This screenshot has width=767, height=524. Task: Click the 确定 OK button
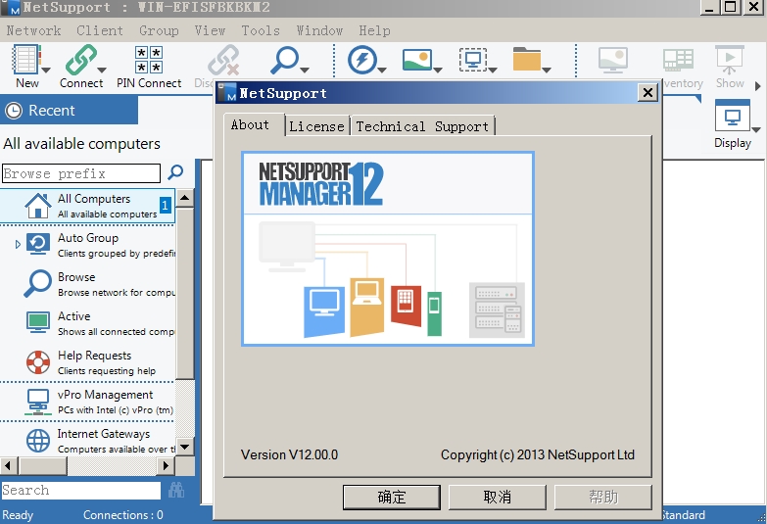[391, 498]
